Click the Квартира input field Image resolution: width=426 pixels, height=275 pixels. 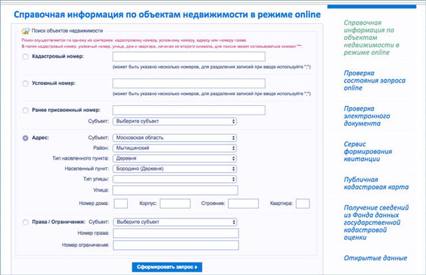click(x=303, y=204)
